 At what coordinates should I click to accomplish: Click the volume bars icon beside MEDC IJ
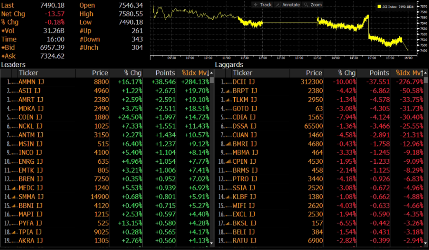pyautogui.click(x=15, y=188)
